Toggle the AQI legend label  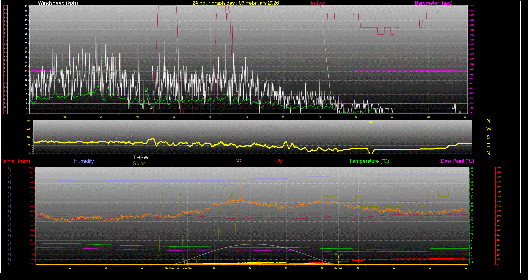tap(238, 161)
